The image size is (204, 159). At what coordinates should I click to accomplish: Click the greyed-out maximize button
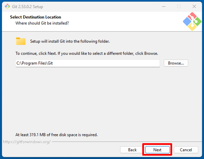click(179, 7)
